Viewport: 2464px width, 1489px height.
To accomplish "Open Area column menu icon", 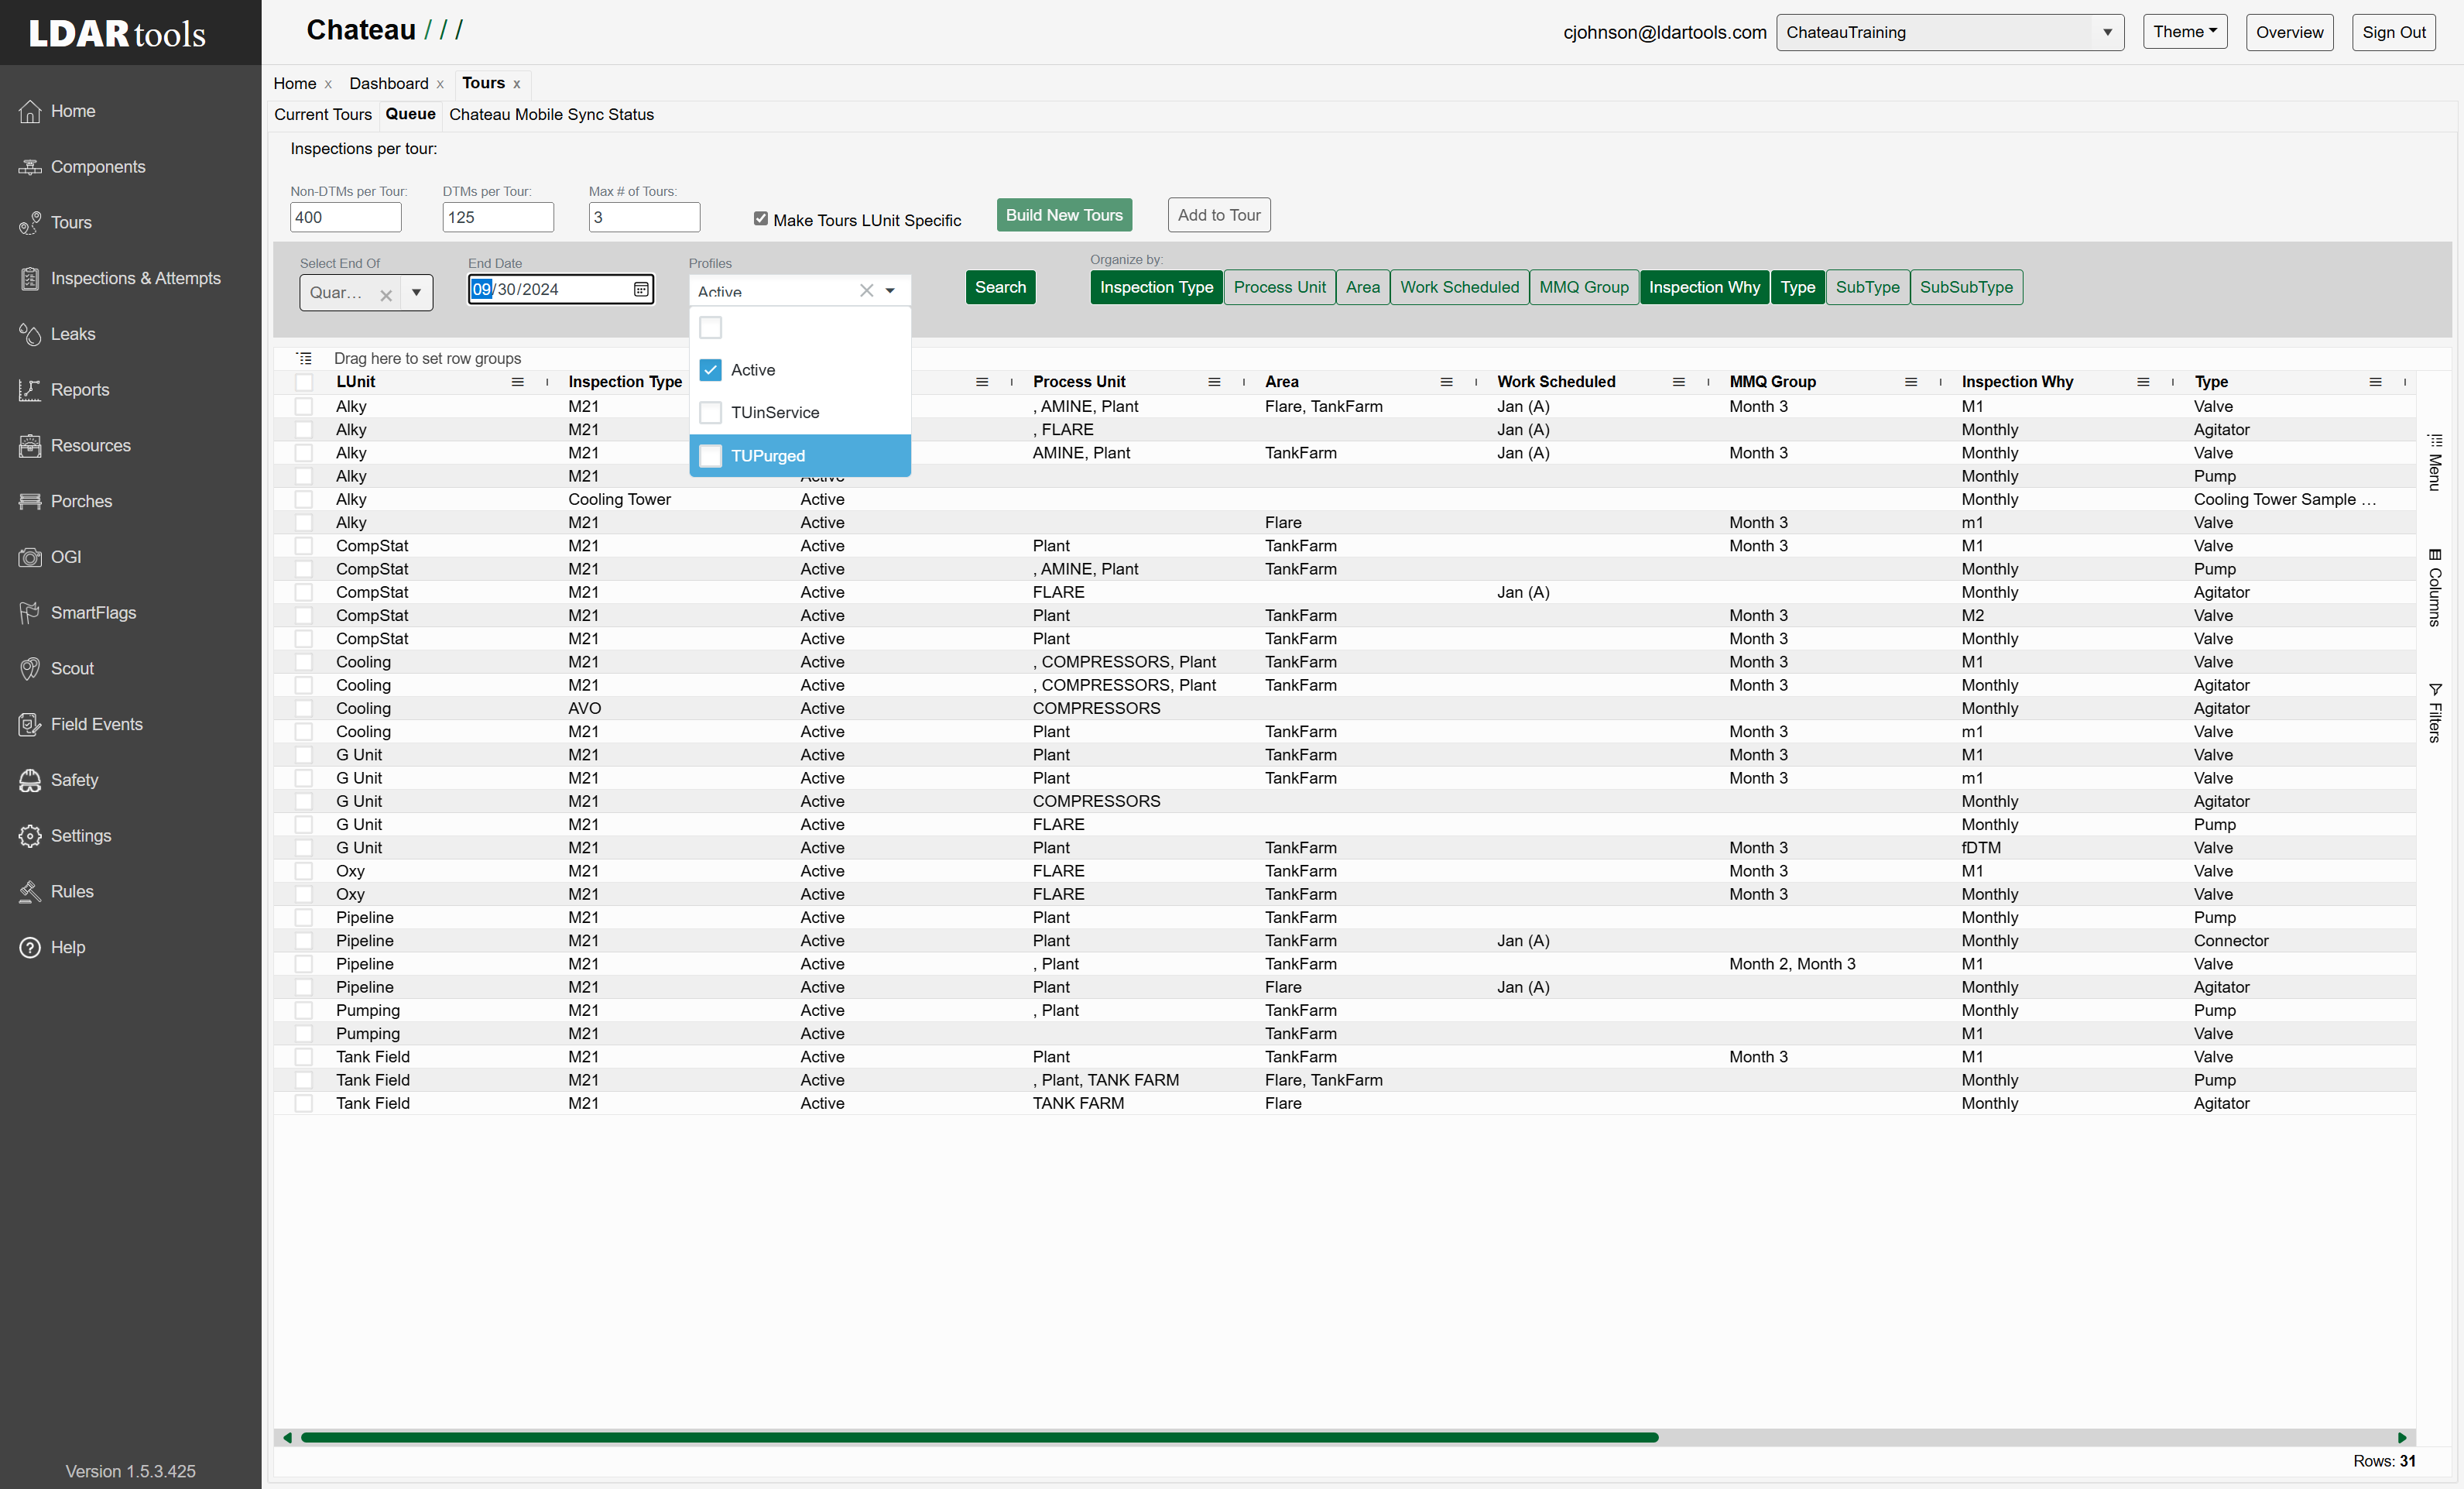I will pyautogui.click(x=1446, y=382).
